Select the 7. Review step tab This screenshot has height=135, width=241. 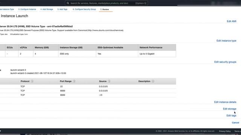pyautogui.click(x=105, y=9)
